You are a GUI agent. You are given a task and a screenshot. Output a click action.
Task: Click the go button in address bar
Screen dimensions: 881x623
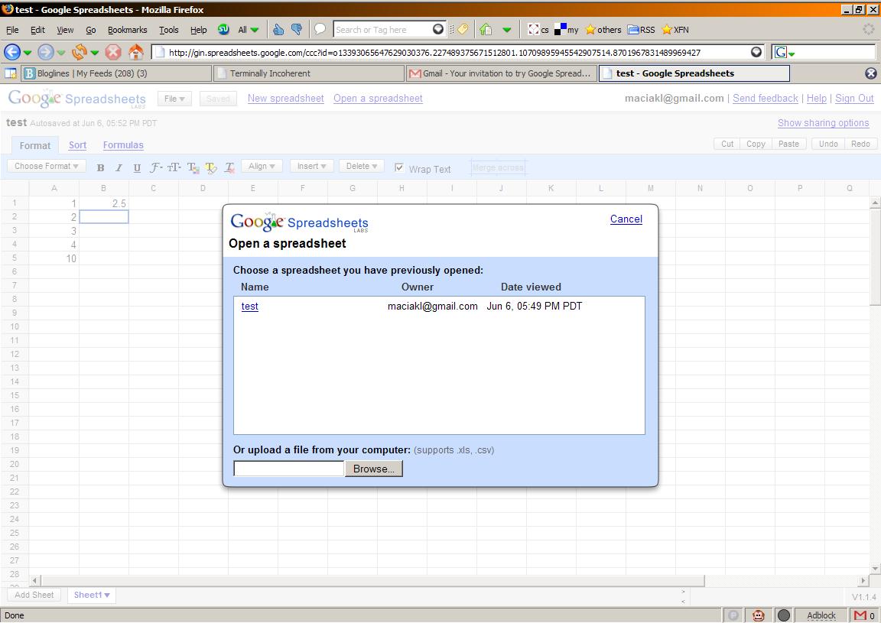pyautogui.click(x=756, y=52)
